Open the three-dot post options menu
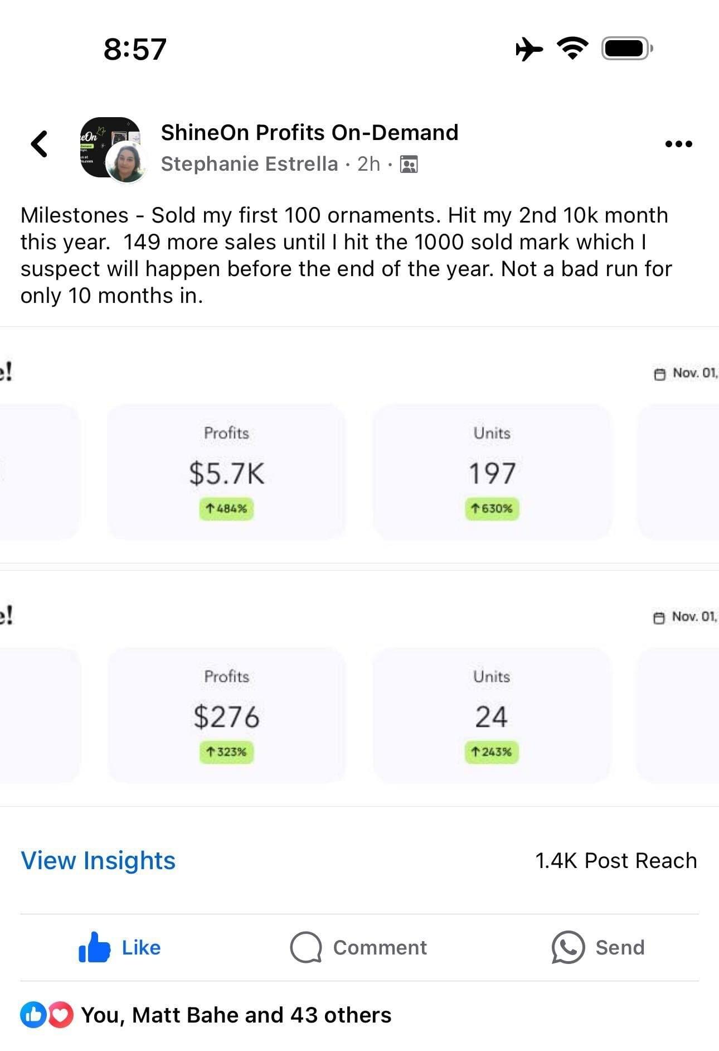 679,144
